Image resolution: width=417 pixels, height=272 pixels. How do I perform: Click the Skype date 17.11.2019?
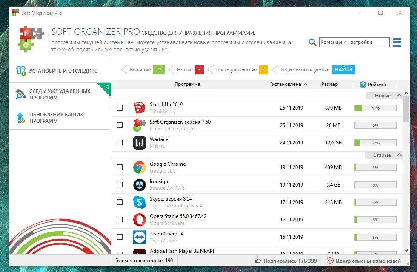291,202
